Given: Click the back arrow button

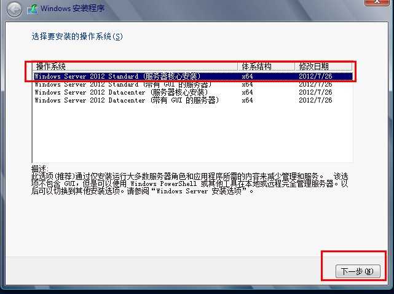Looking at the screenshot, I should coord(14,9).
